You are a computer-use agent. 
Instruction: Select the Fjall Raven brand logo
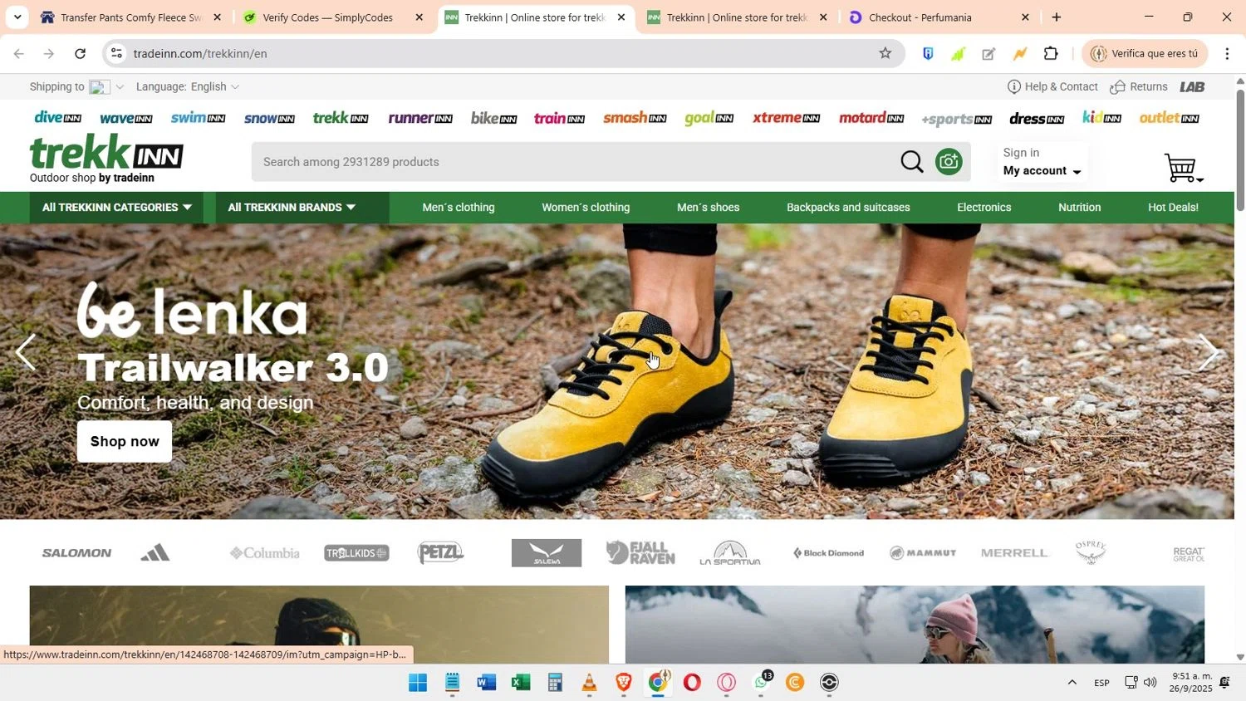click(x=640, y=552)
